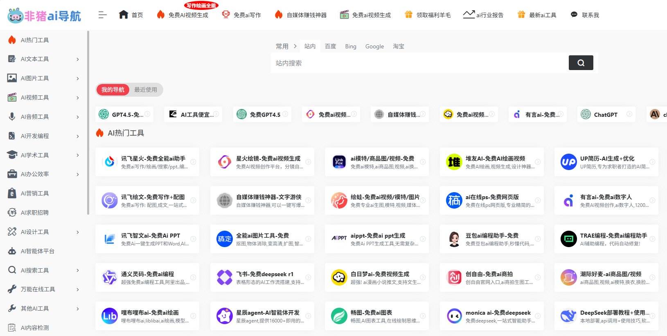Image resolution: width=667 pixels, height=336 pixels.
Task: Expand AI图片工具 sidebar arrow
Action: [x=78, y=79]
